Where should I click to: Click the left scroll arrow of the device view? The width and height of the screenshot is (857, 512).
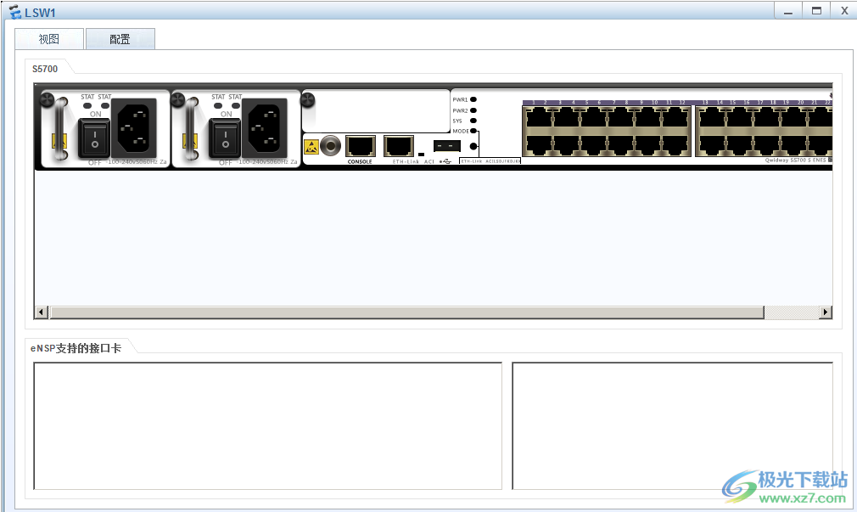[41, 312]
